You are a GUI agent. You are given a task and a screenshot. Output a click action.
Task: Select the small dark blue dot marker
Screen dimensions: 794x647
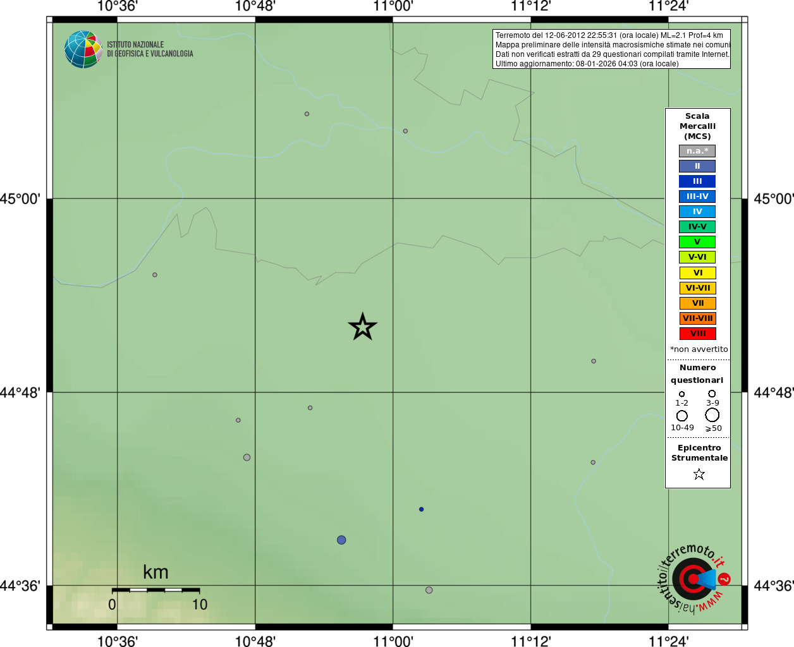(421, 509)
